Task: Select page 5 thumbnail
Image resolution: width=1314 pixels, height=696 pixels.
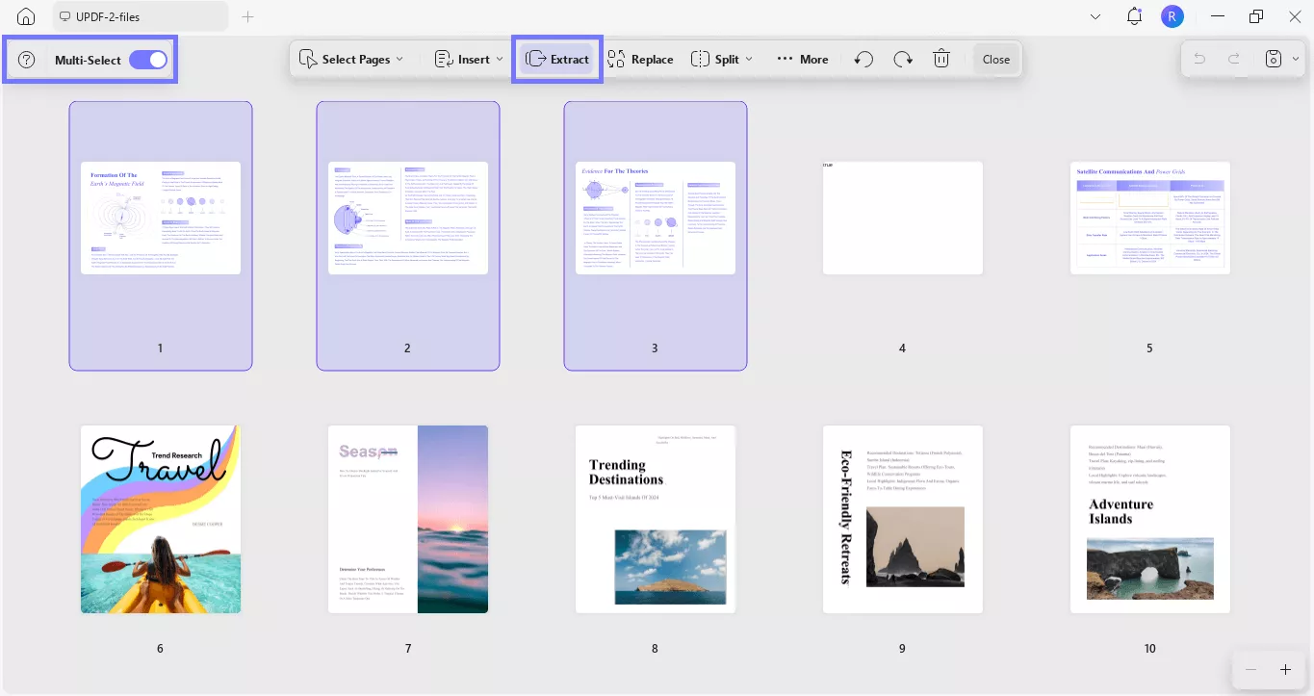Action: (1149, 218)
